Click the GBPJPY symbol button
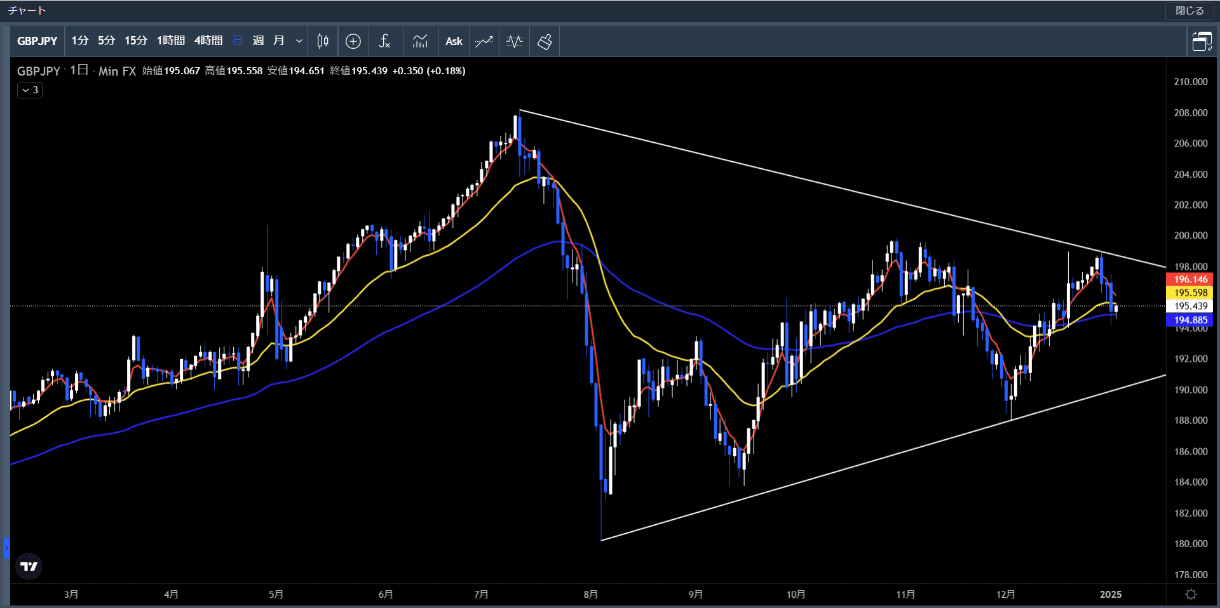The width and height of the screenshot is (1220, 608). (37, 41)
